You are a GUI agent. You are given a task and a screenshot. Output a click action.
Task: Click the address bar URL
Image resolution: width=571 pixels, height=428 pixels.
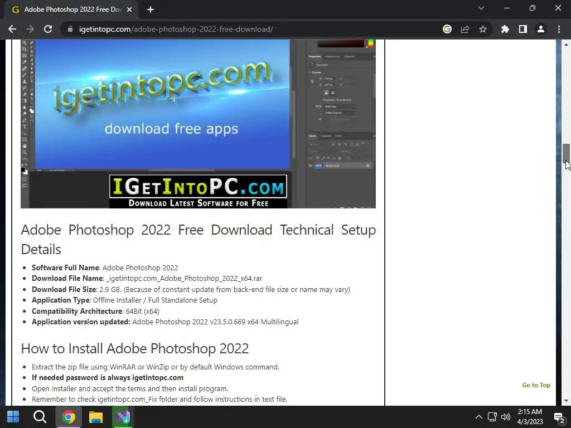(176, 29)
